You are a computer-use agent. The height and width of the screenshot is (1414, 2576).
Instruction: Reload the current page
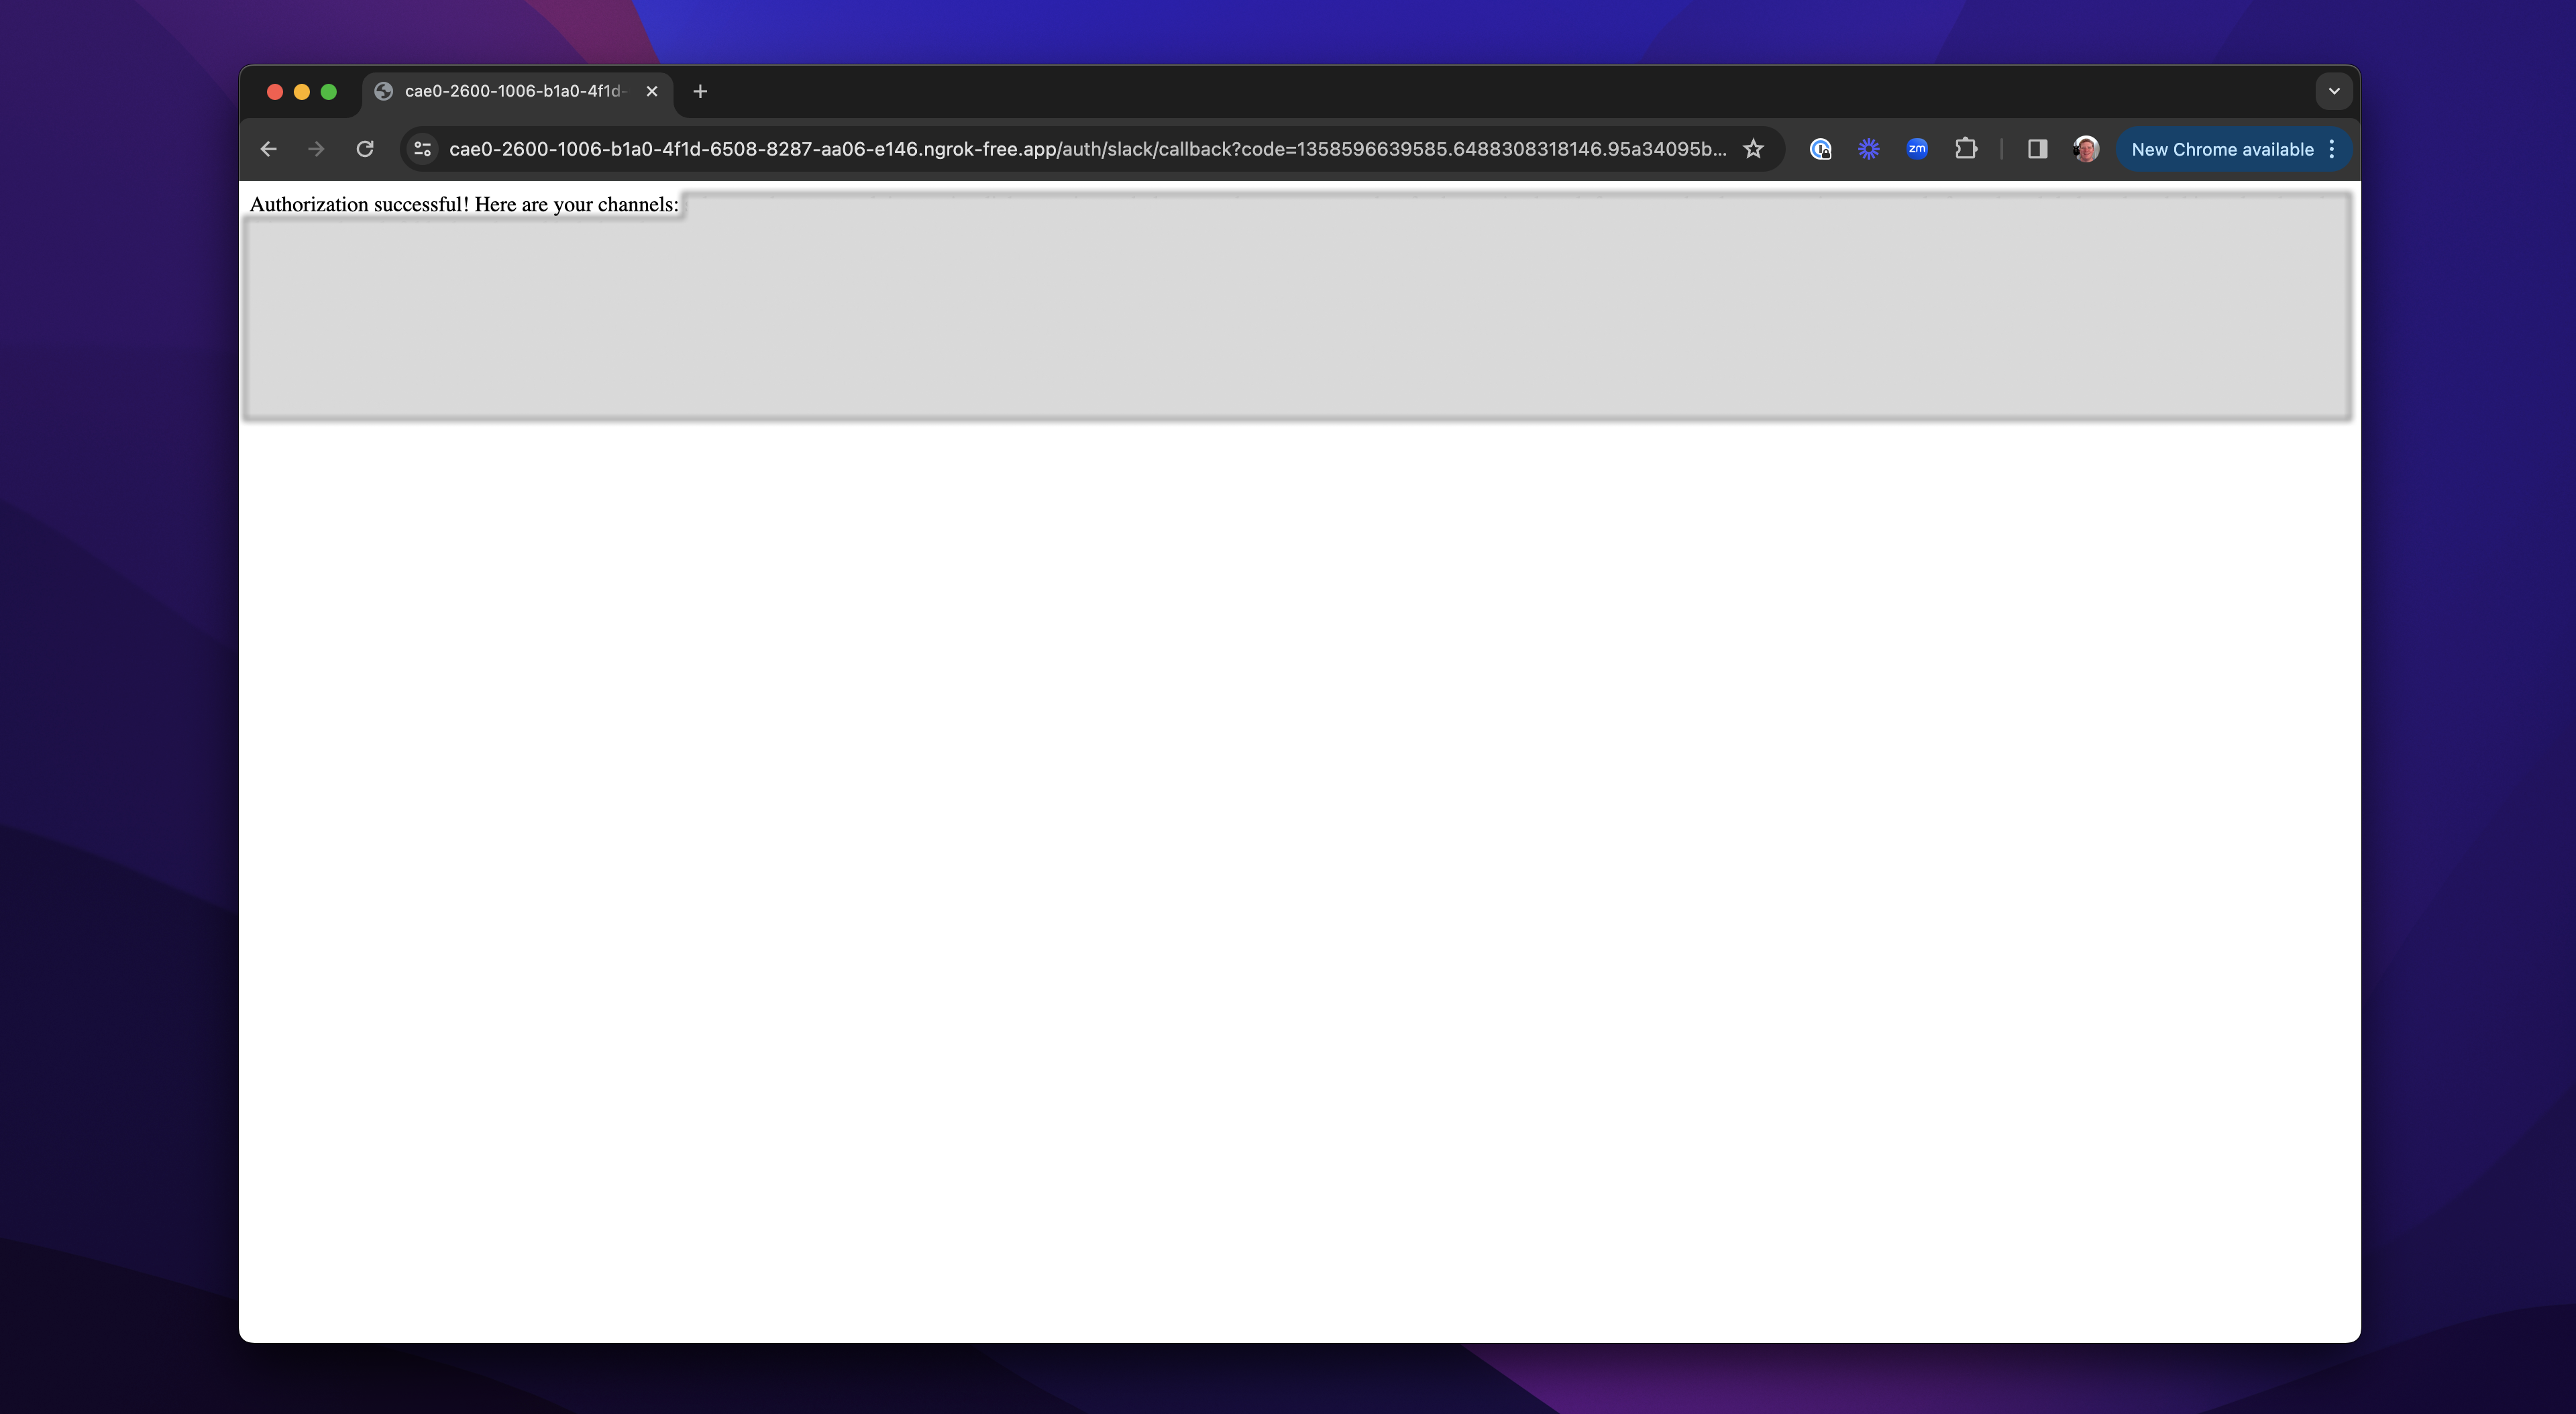click(x=365, y=148)
